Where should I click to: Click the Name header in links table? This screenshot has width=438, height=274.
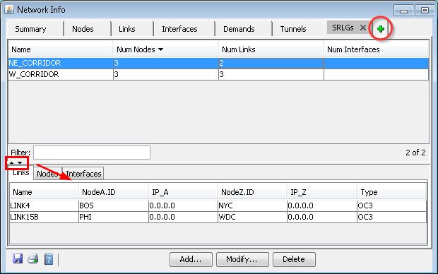click(44, 192)
